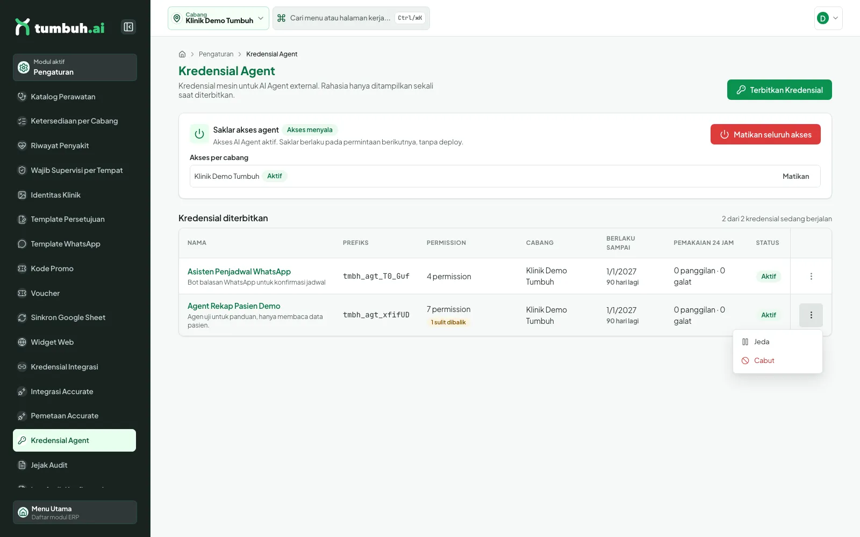
Task: Click the tmbh_agt_T0_Guf prefix text
Action: [x=376, y=276]
